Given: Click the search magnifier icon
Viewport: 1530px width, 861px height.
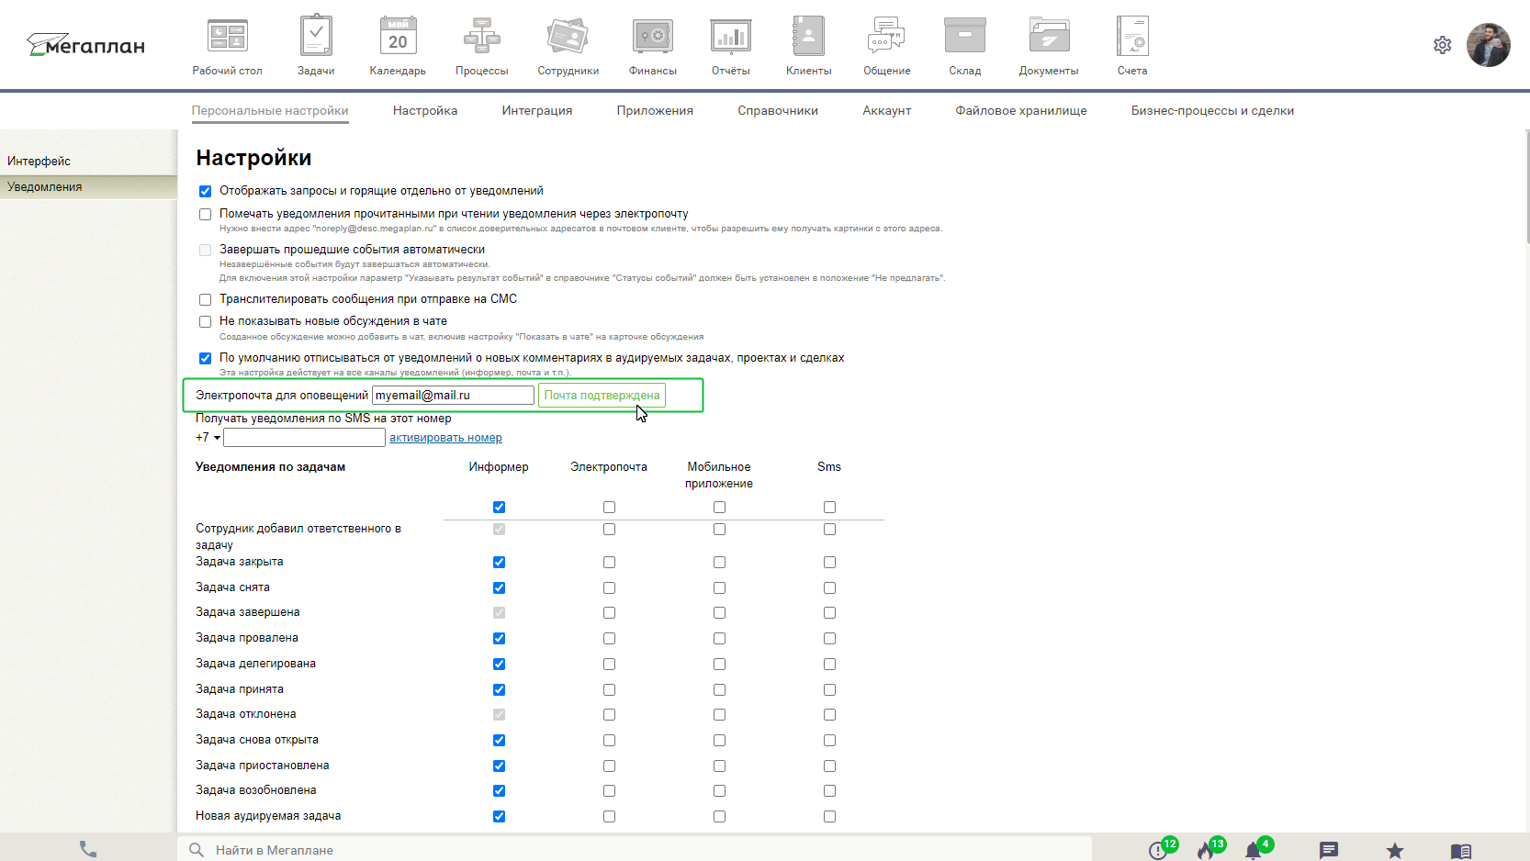Looking at the screenshot, I should click(197, 850).
